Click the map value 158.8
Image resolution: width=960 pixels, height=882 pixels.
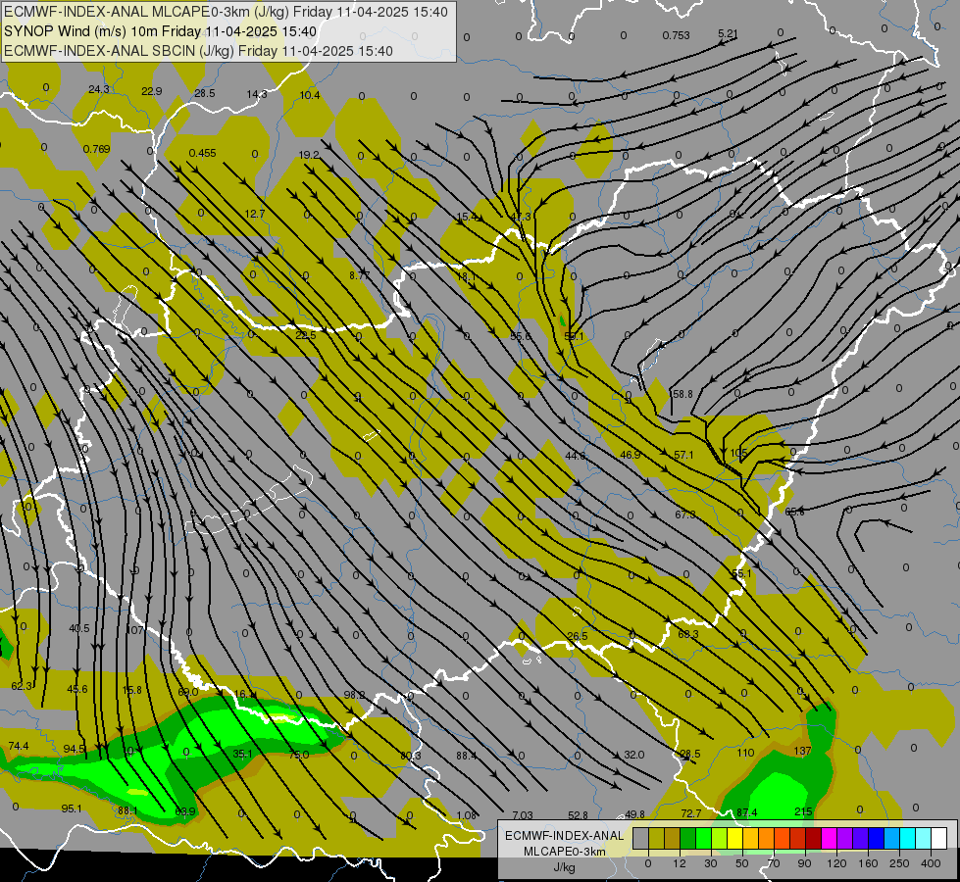[x=682, y=394]
